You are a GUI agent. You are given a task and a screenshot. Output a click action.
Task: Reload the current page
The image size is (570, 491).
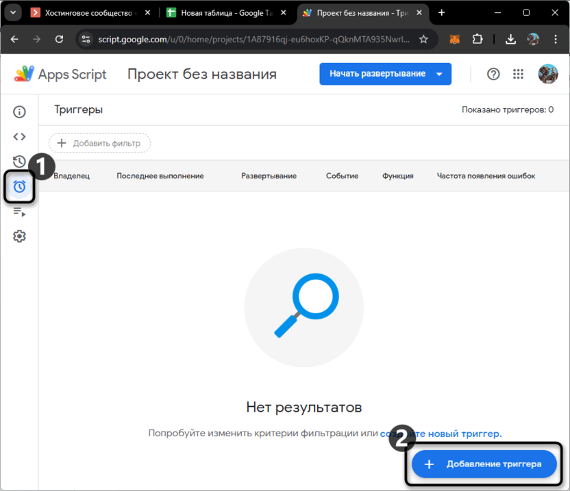[59, 39]
